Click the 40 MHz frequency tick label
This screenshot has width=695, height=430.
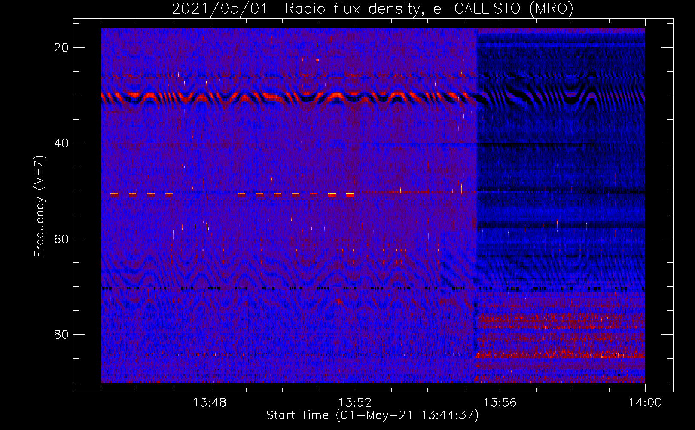[x=61, y=143]
